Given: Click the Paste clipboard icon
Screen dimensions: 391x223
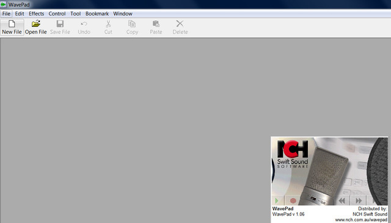Looking at the screenshot, I should coord(156,24).
